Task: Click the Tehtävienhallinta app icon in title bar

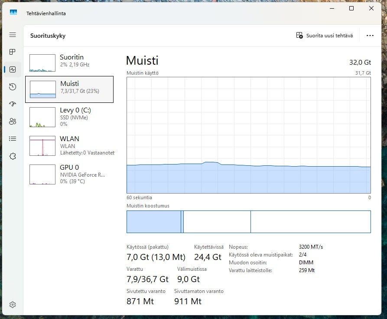Action: pos(13,12)
